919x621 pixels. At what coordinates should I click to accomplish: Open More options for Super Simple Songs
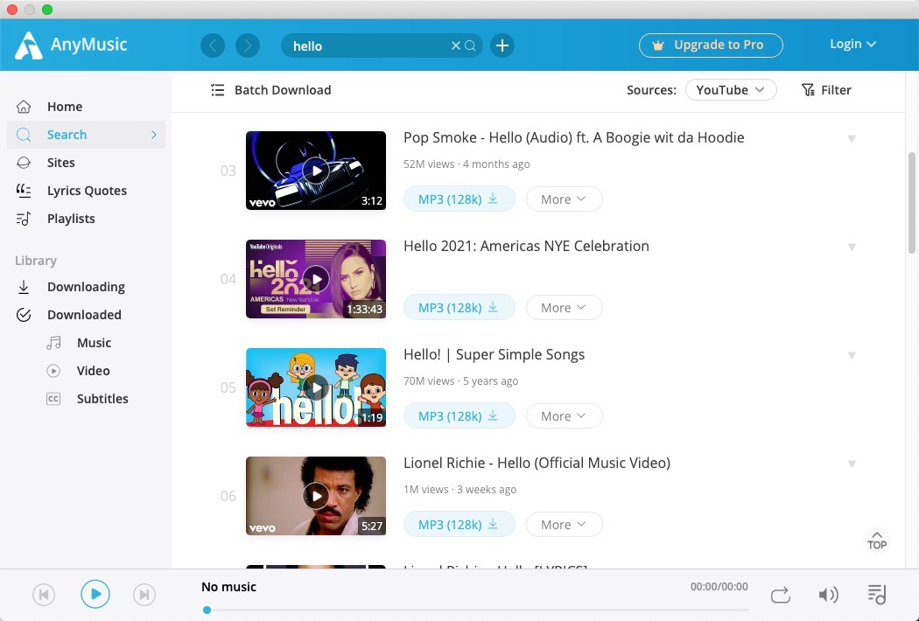point(564,416)
